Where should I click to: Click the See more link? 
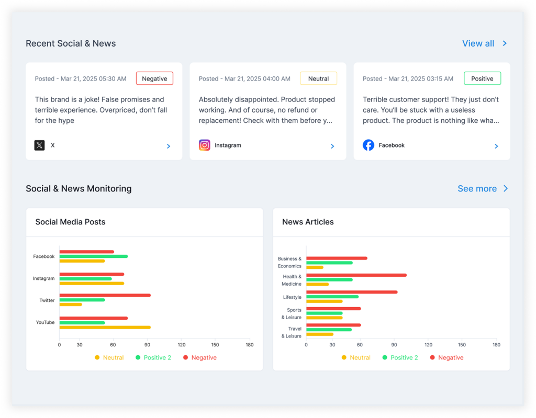(x=477, y=189)
